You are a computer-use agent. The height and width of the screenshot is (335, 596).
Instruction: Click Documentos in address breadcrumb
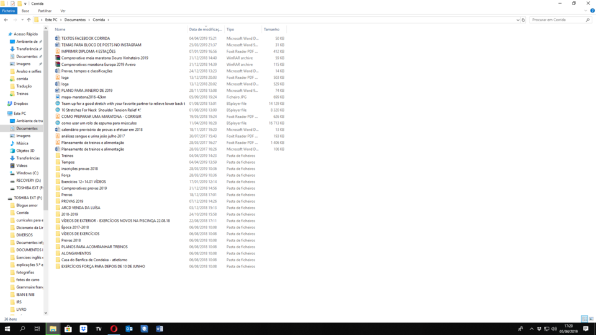click(75, 20)
